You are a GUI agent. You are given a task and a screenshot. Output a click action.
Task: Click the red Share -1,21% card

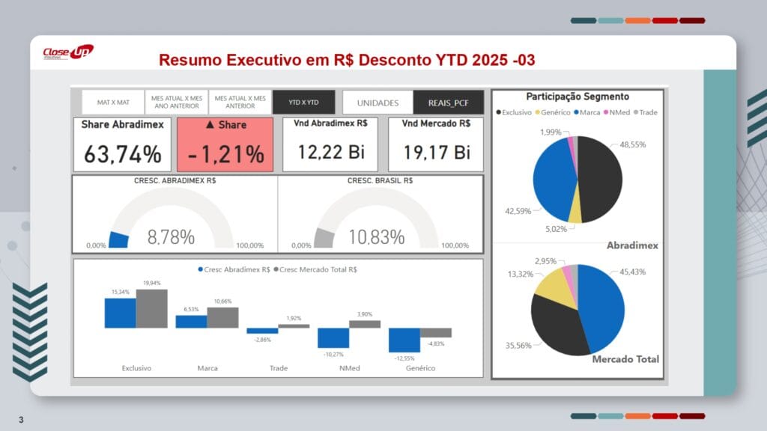(225, 144)
